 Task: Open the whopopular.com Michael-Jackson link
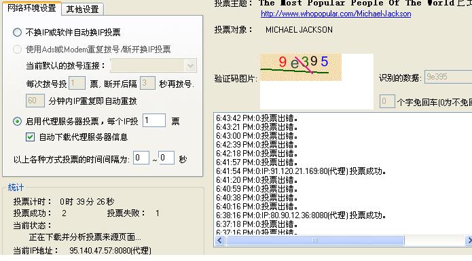coord(335,14)
